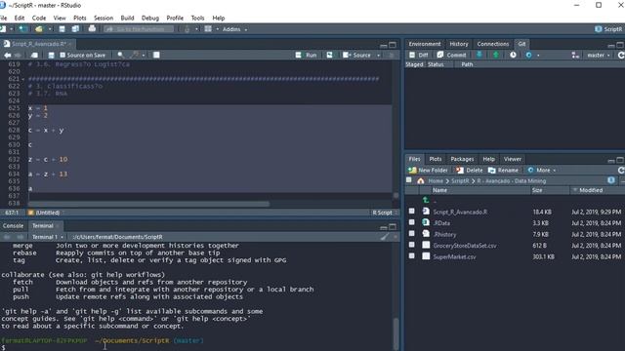Viewport: 625px width, 351px height.
Task: Click the Git Commit button
Action: pos(451,55)
